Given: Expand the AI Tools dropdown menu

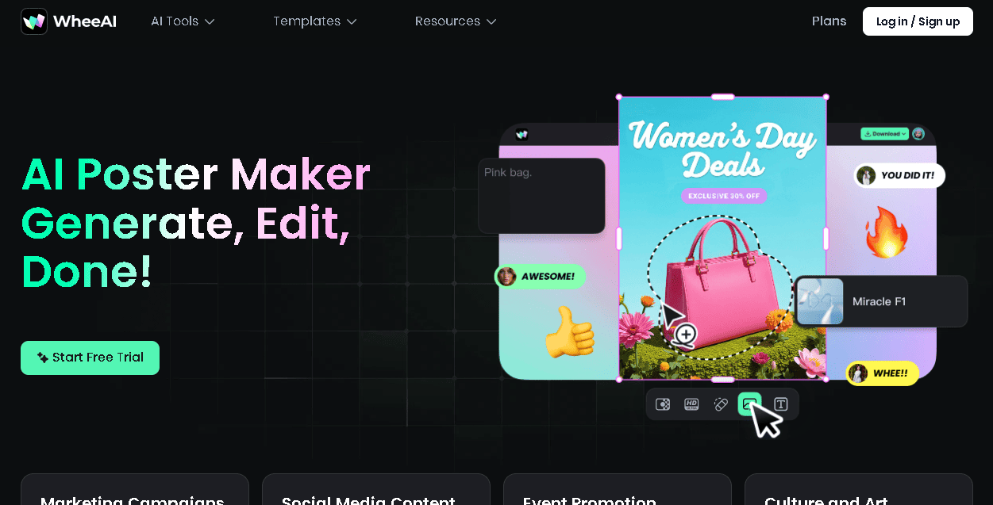Looking at the screenshot, I should (x=183, y=21).
